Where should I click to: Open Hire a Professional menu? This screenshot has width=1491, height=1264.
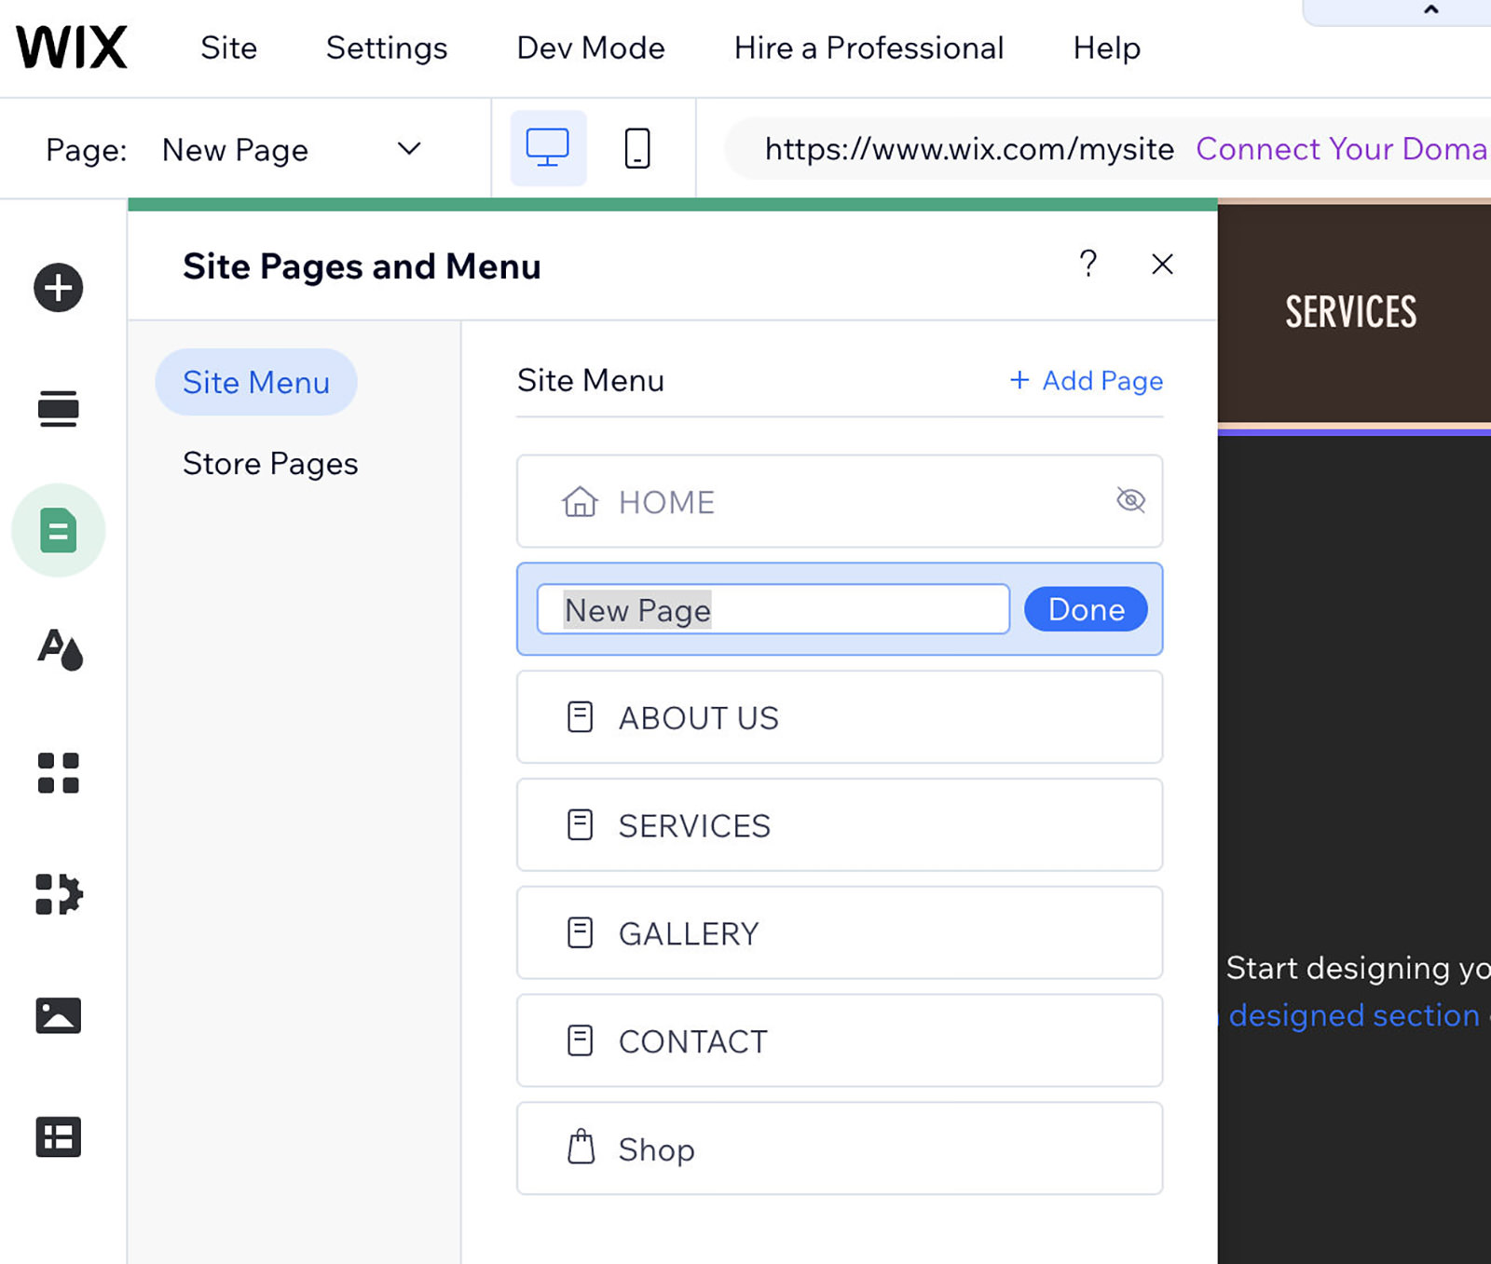(x=869, y=48)
